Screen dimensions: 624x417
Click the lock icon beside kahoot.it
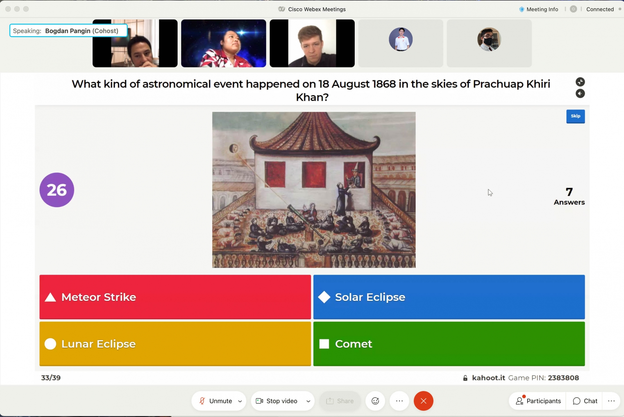465,378
